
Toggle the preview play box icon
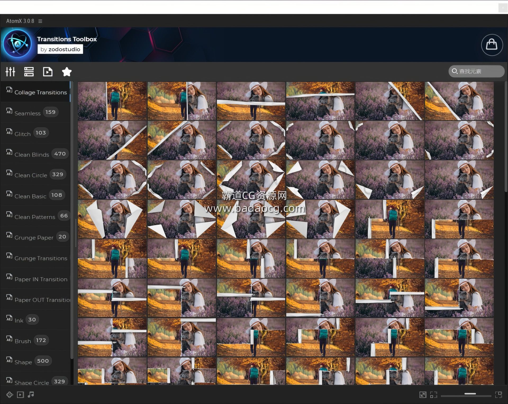(x=20, y=395)
